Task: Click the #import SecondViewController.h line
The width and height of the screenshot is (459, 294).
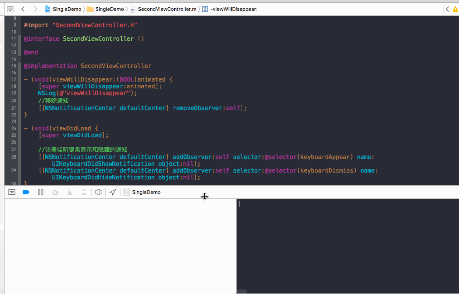Action: point(81,25)
